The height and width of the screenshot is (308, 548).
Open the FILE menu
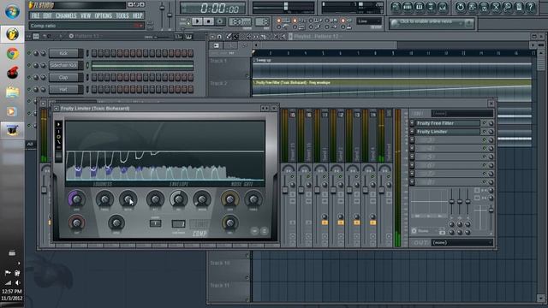[x=35, y=16]
